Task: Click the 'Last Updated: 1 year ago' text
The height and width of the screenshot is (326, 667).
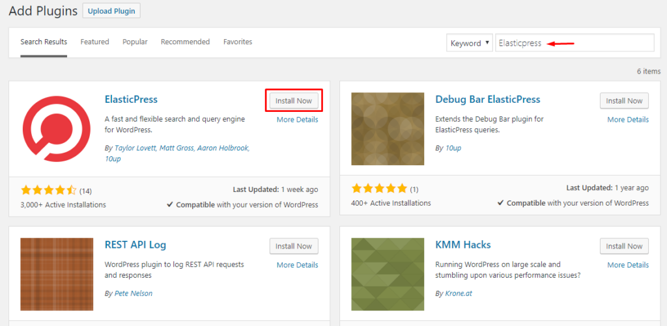Action: coord(608,187)
